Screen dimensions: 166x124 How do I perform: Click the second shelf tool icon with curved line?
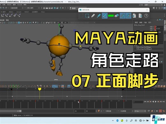point(7,16)
